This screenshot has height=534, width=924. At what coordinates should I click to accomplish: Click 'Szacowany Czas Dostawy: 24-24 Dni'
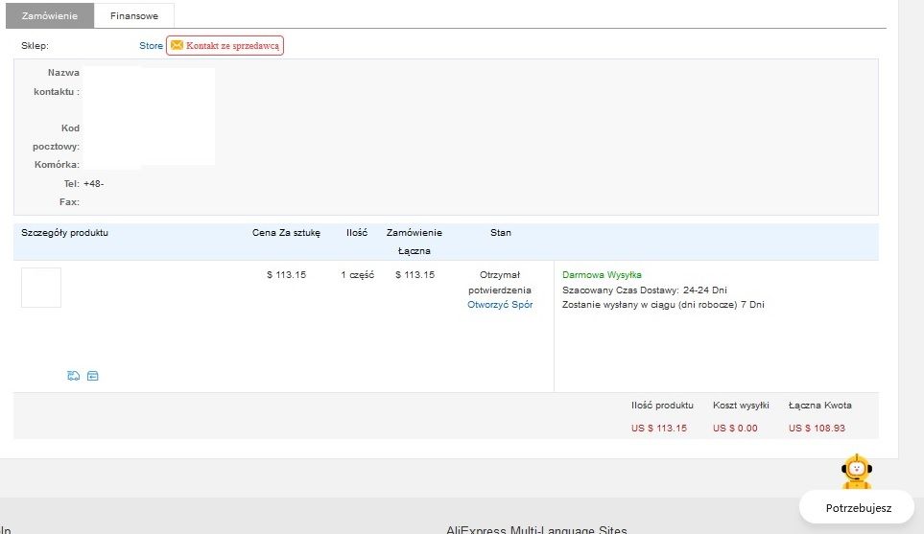coord(645,290)
